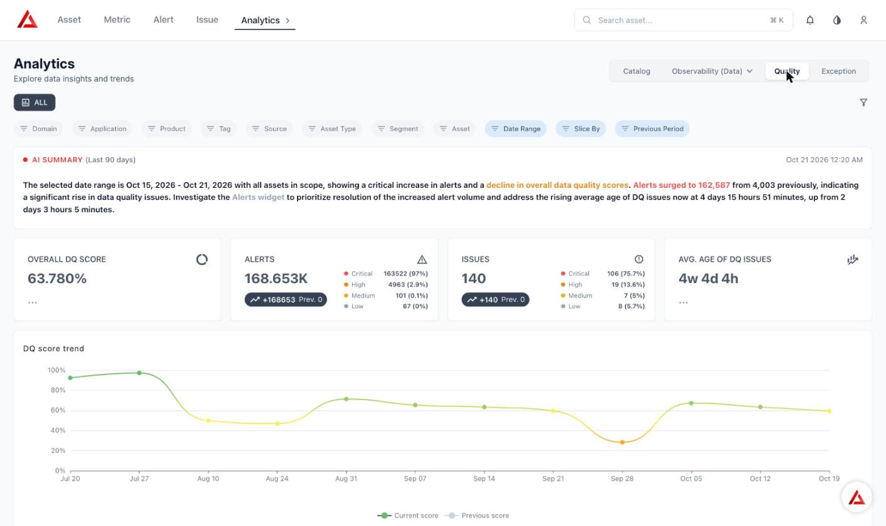
Task: Toggle dark mode contrast icon
Action: tap(837, 20)
